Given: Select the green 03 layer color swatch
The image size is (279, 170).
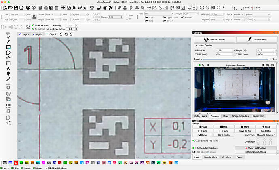Looking at the screenshot, I should pyautogui.click(x=21, y=163).
